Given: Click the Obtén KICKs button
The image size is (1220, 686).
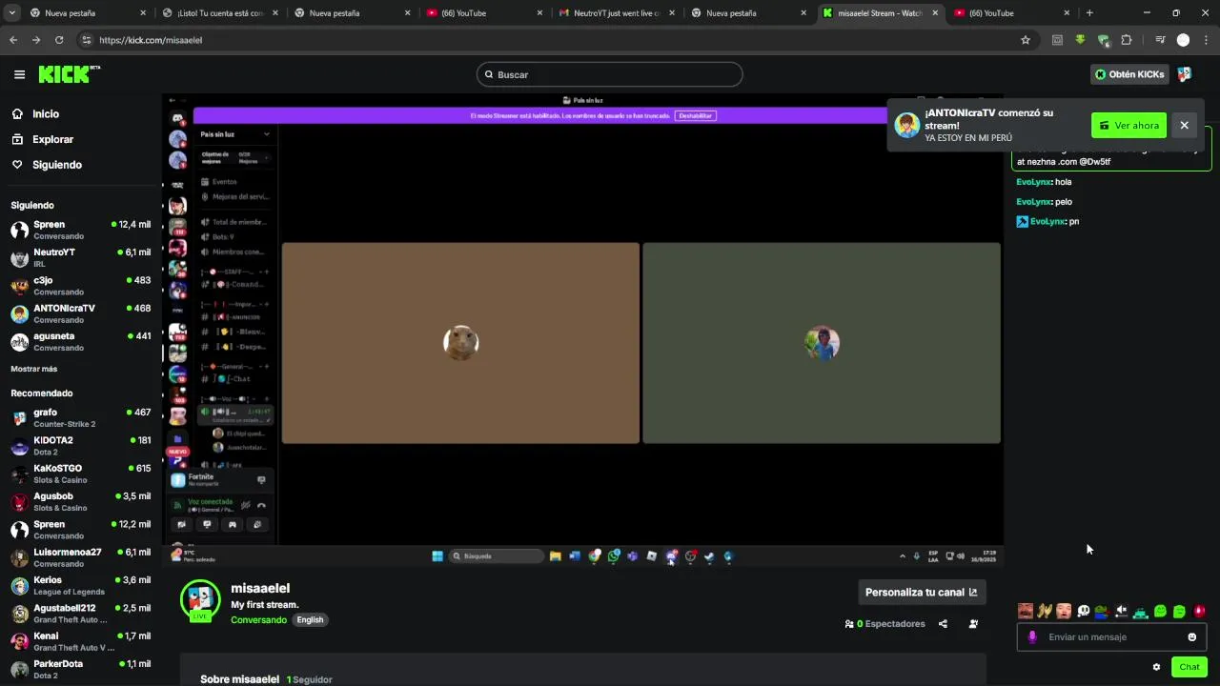Looking at the screenshot, I should pyautogui.click(x=1129, y=74).
